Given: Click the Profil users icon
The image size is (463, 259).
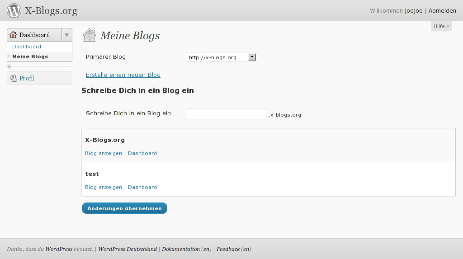Looking at the screenshot, I should click(14, 78).
